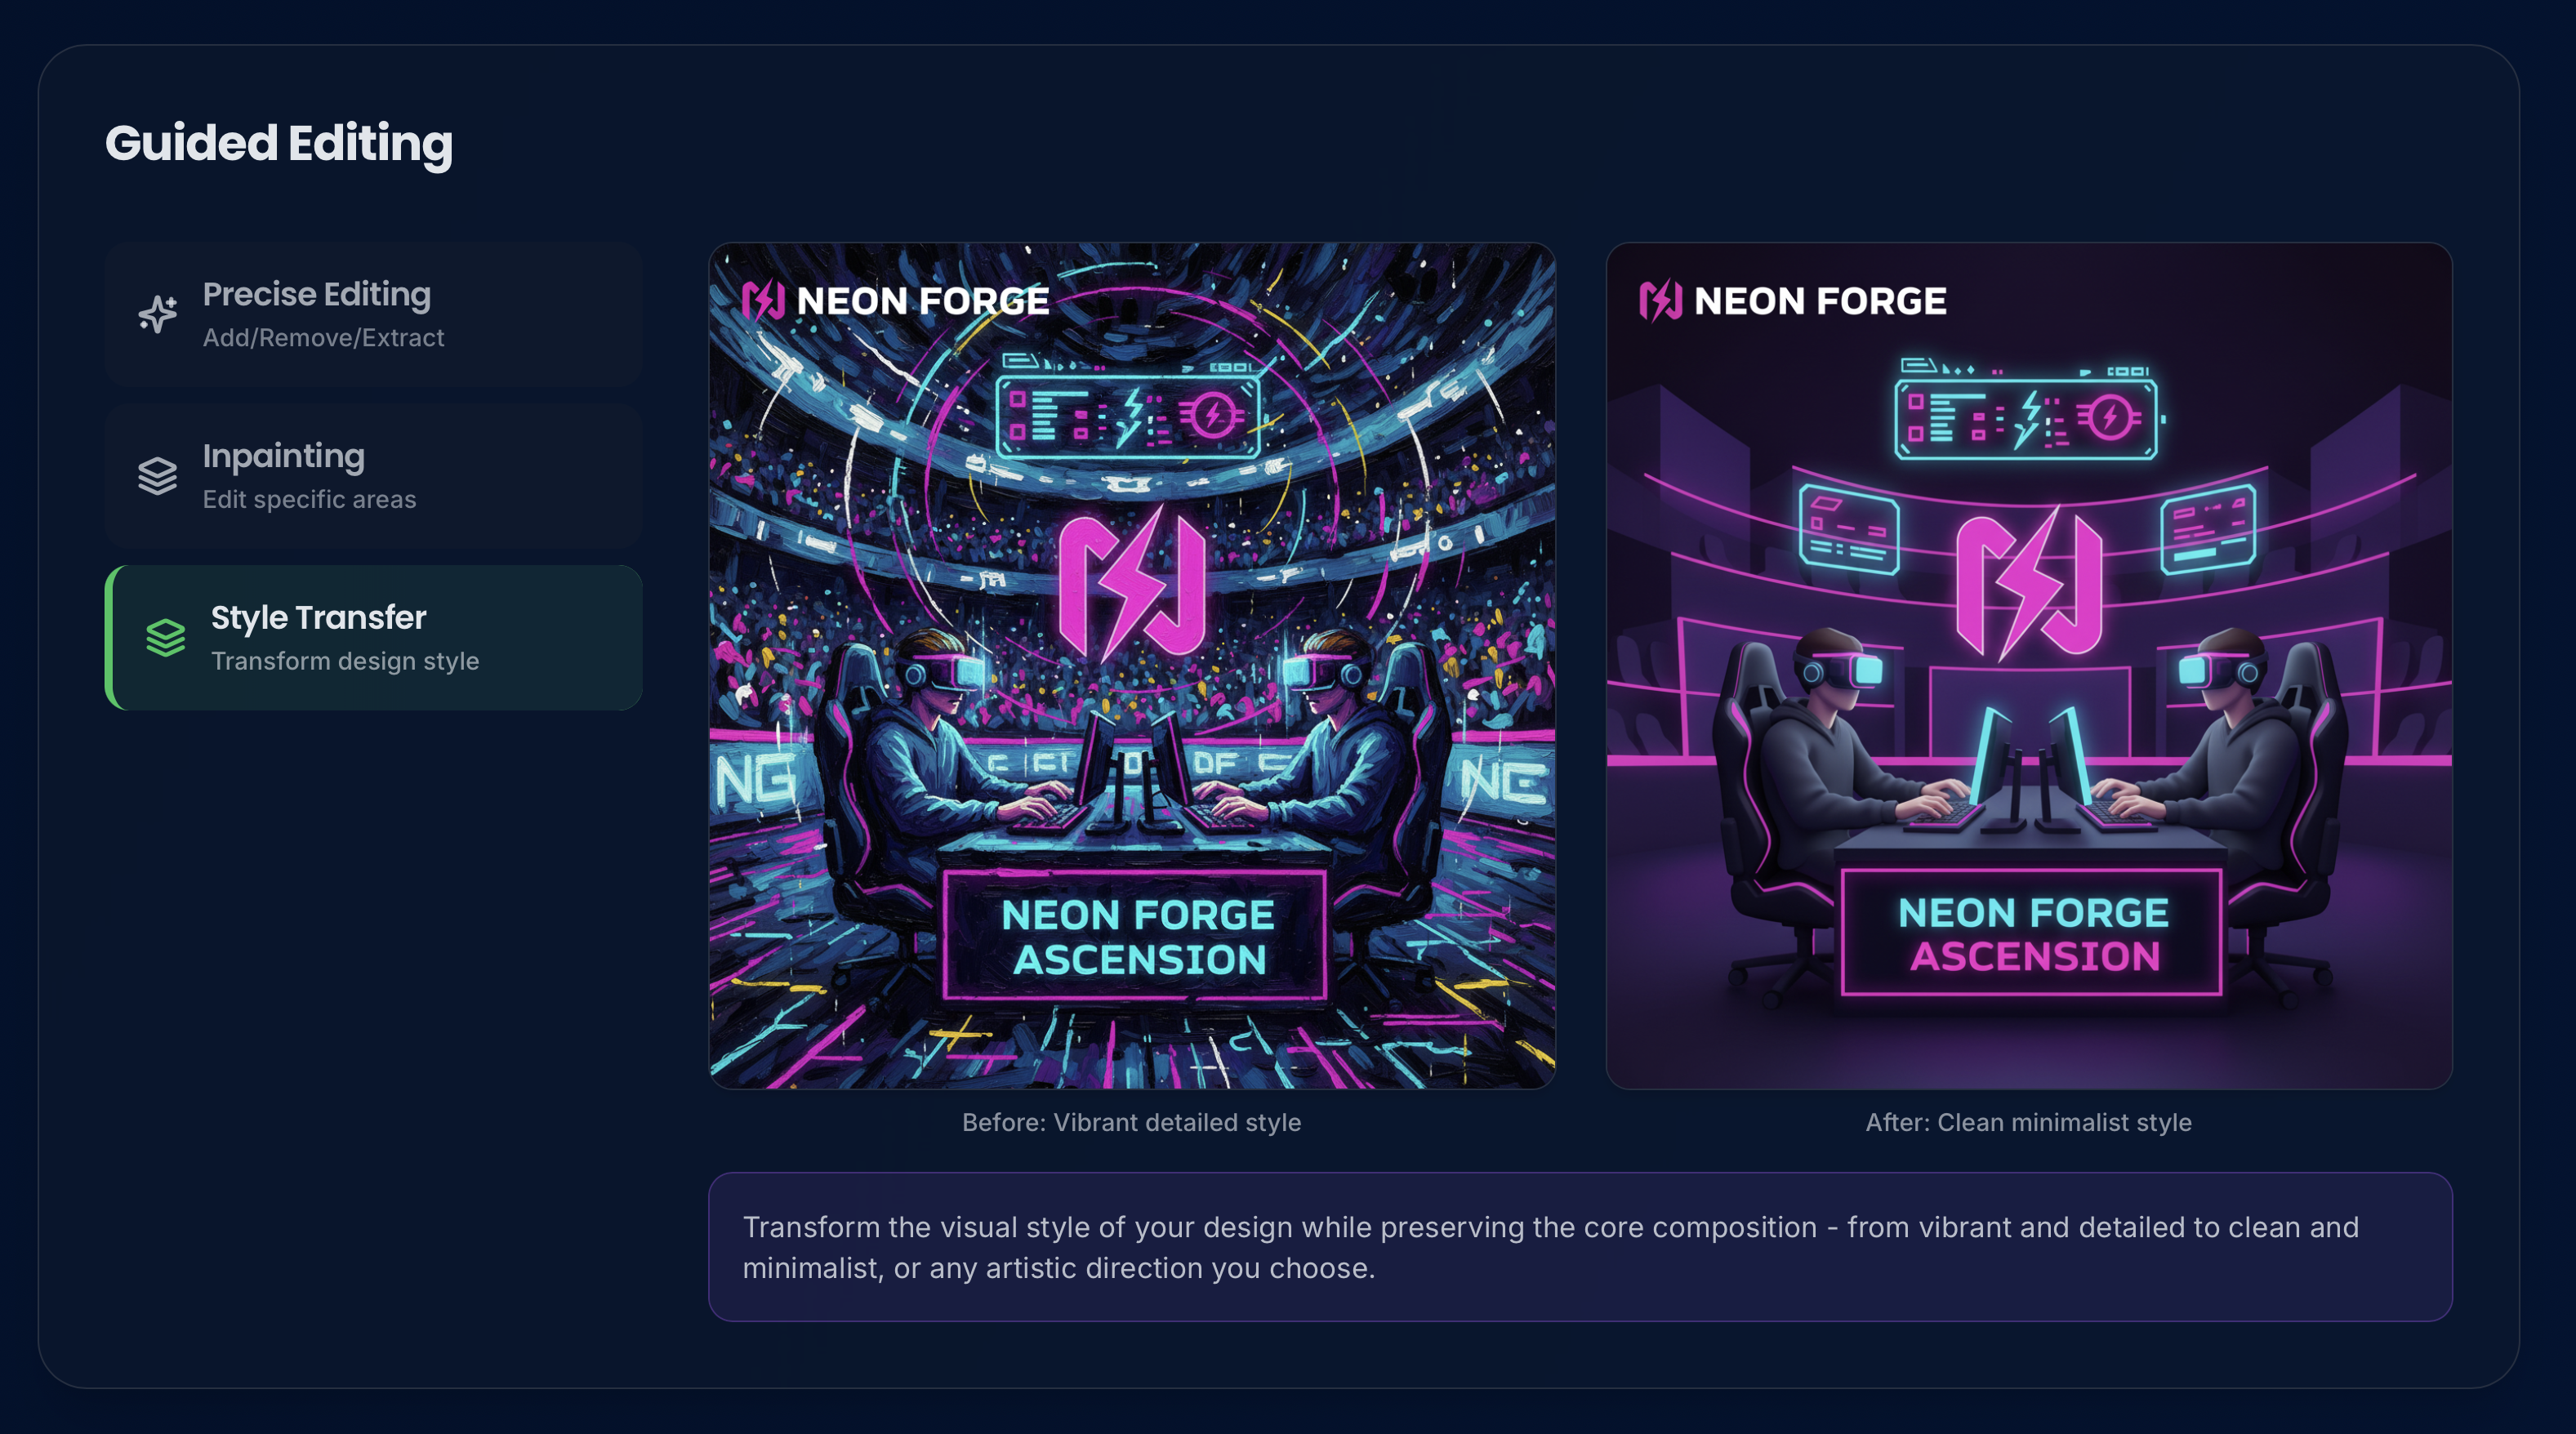Open the Precise Editing tab
This screenshot has width=2576, height=1434.
click(373, 314)
